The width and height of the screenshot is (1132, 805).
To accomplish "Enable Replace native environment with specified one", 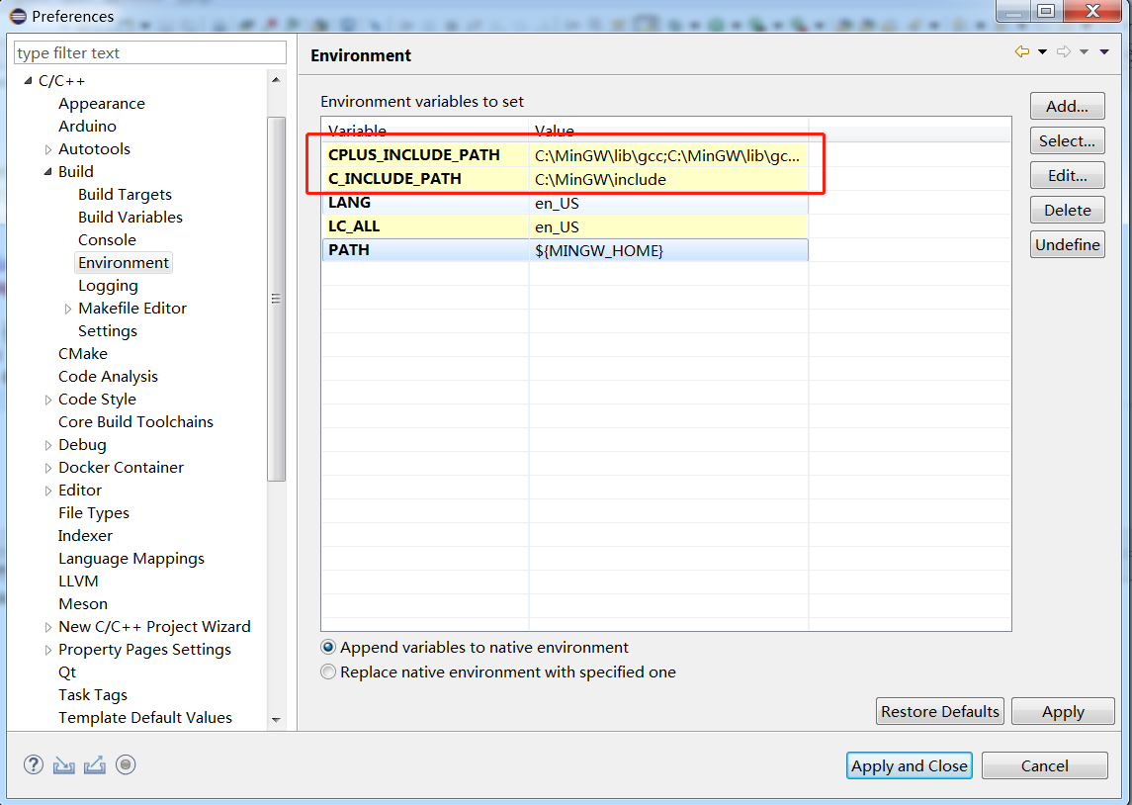I will click(327, 671).
